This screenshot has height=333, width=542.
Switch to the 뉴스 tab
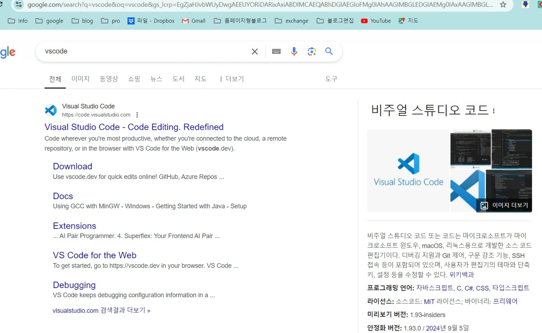(156, 79)
